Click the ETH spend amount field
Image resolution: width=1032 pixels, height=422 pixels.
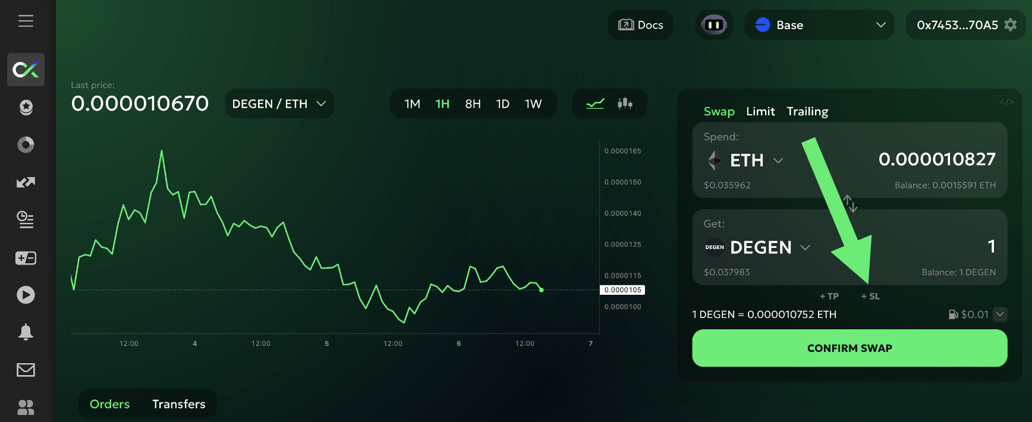[936, 159]
